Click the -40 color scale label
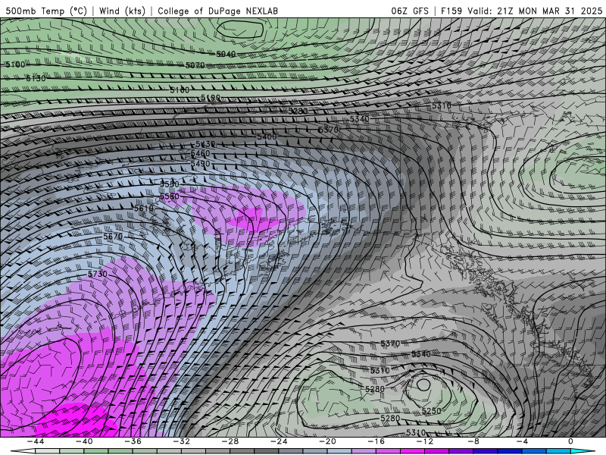This screenshot has width=606, height=455. click(84, 441)
